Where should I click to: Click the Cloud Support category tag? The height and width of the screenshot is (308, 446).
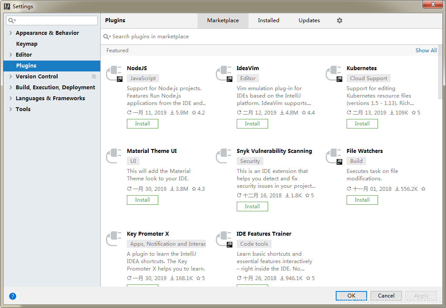pyautogui.click(x=368, y=78)
